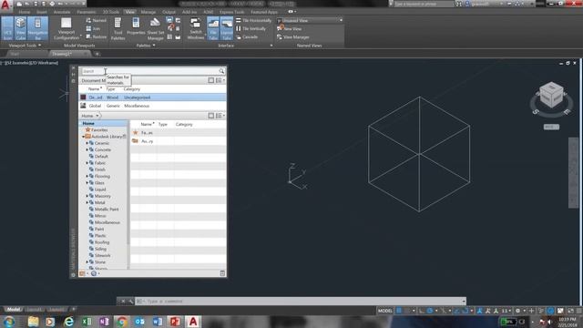Open the Sheet Set Manager
583x328 pixels.
coord(156,28)
